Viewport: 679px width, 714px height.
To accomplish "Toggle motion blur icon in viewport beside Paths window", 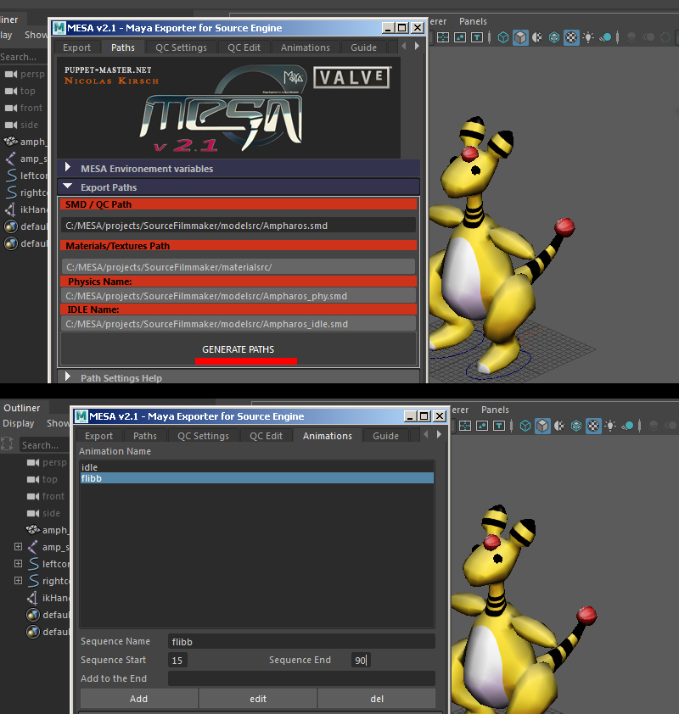I will [648, 37].
